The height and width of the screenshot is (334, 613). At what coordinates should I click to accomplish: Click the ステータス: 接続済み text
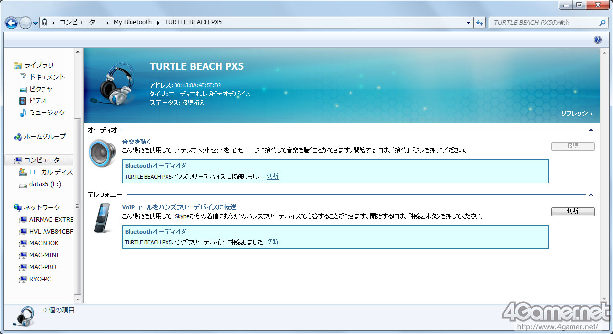[177, 103]
